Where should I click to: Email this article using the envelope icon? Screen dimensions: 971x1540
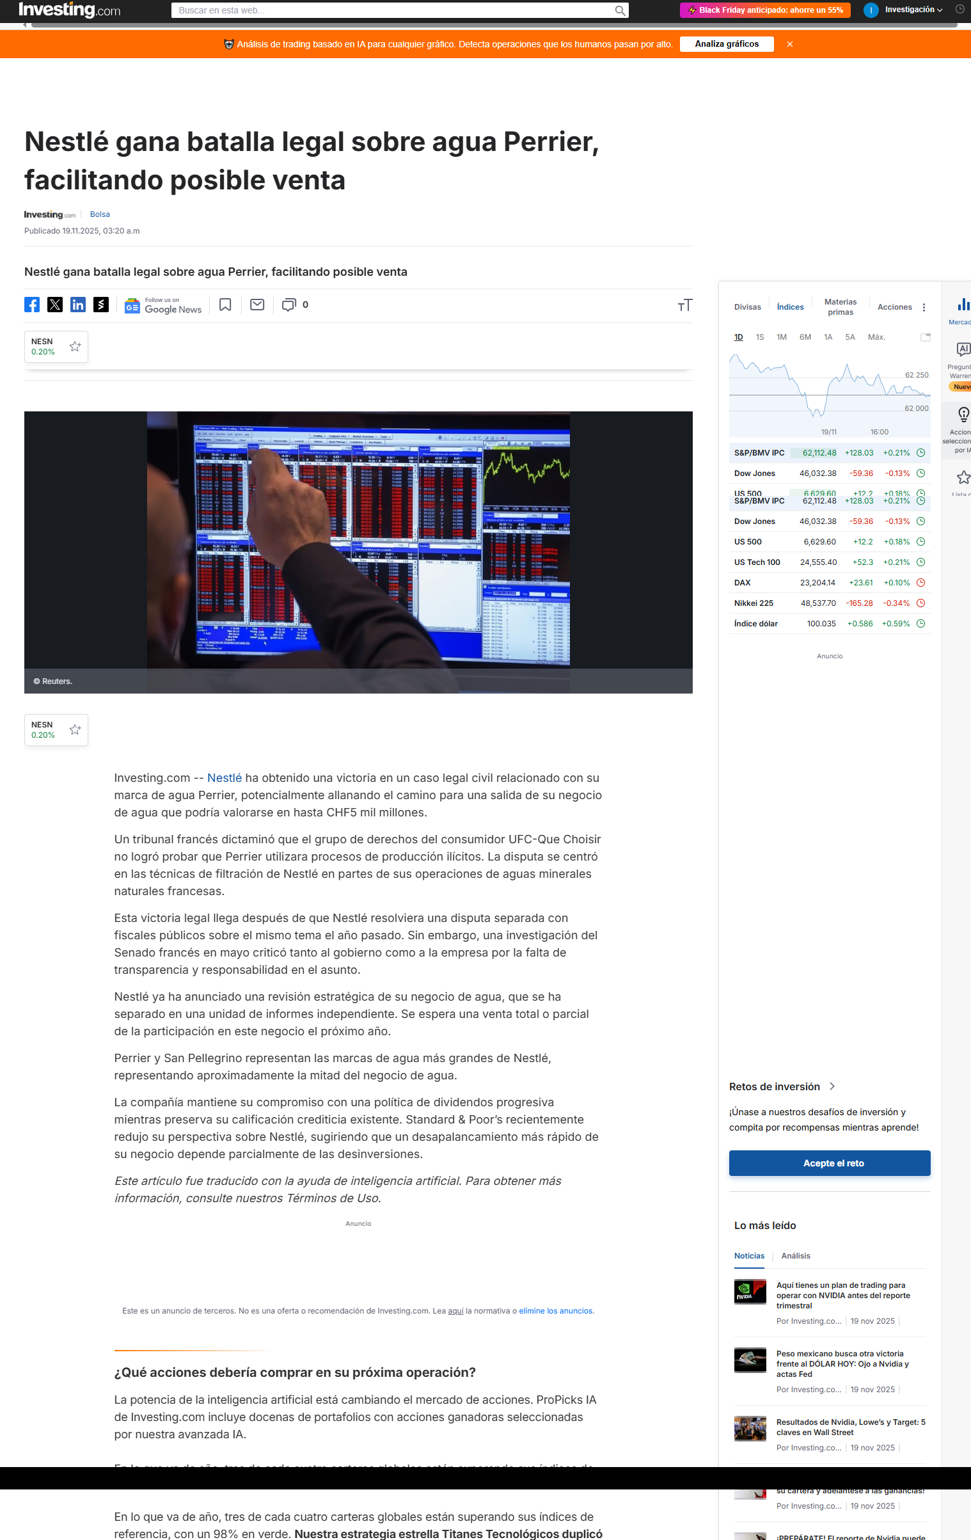pyautogui.click(x=257, y=305)
